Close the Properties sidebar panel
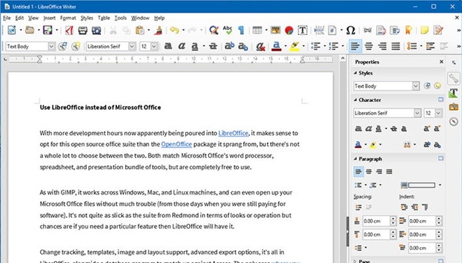The height and width of the screenshot is (263, 462). click(441, 62)
